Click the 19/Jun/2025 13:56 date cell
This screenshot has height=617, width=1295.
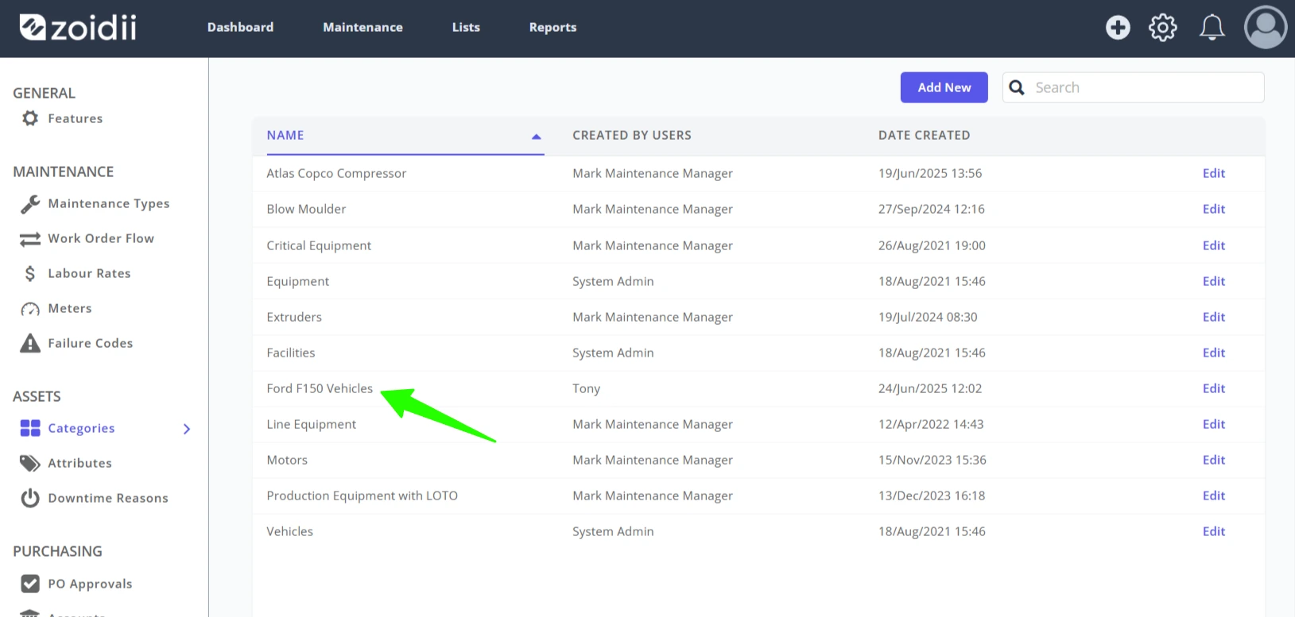click(x=930, y=173)
